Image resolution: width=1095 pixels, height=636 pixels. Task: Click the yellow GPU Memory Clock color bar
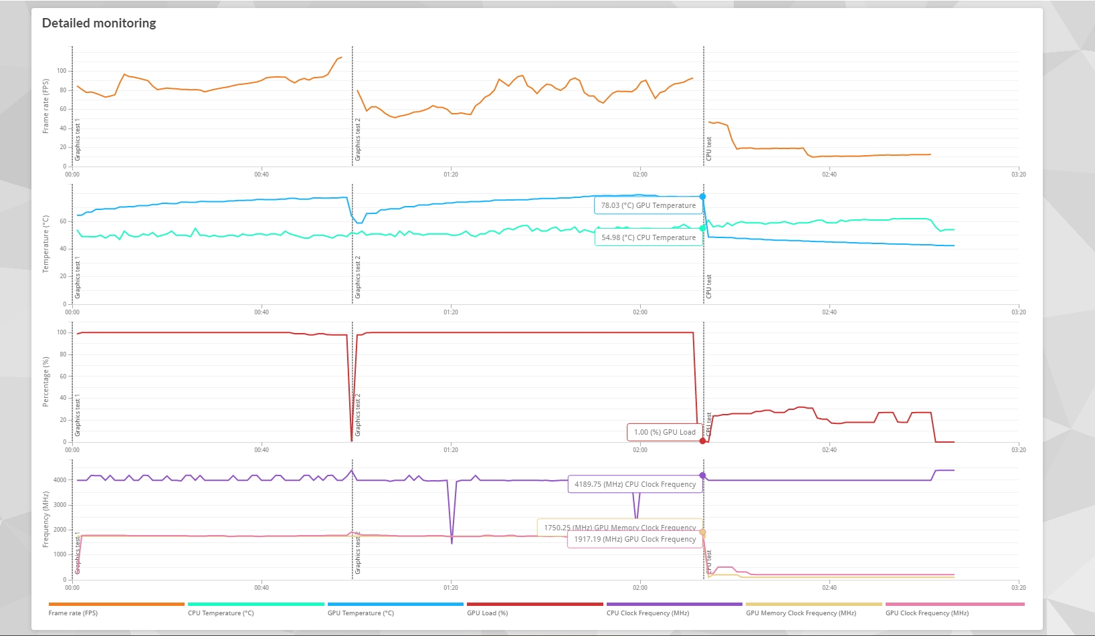point(814,604)
